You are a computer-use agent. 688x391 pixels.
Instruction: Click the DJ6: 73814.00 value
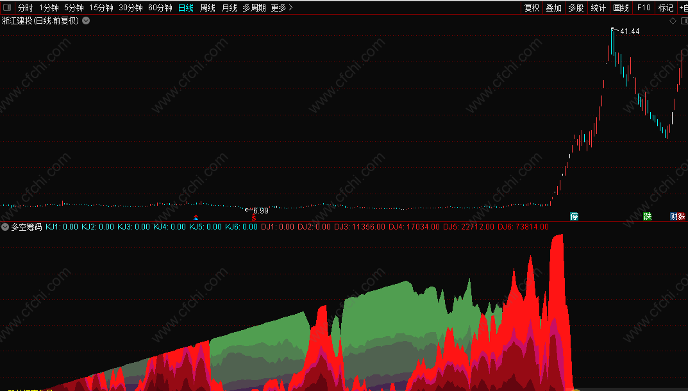(x=523, y=227)
